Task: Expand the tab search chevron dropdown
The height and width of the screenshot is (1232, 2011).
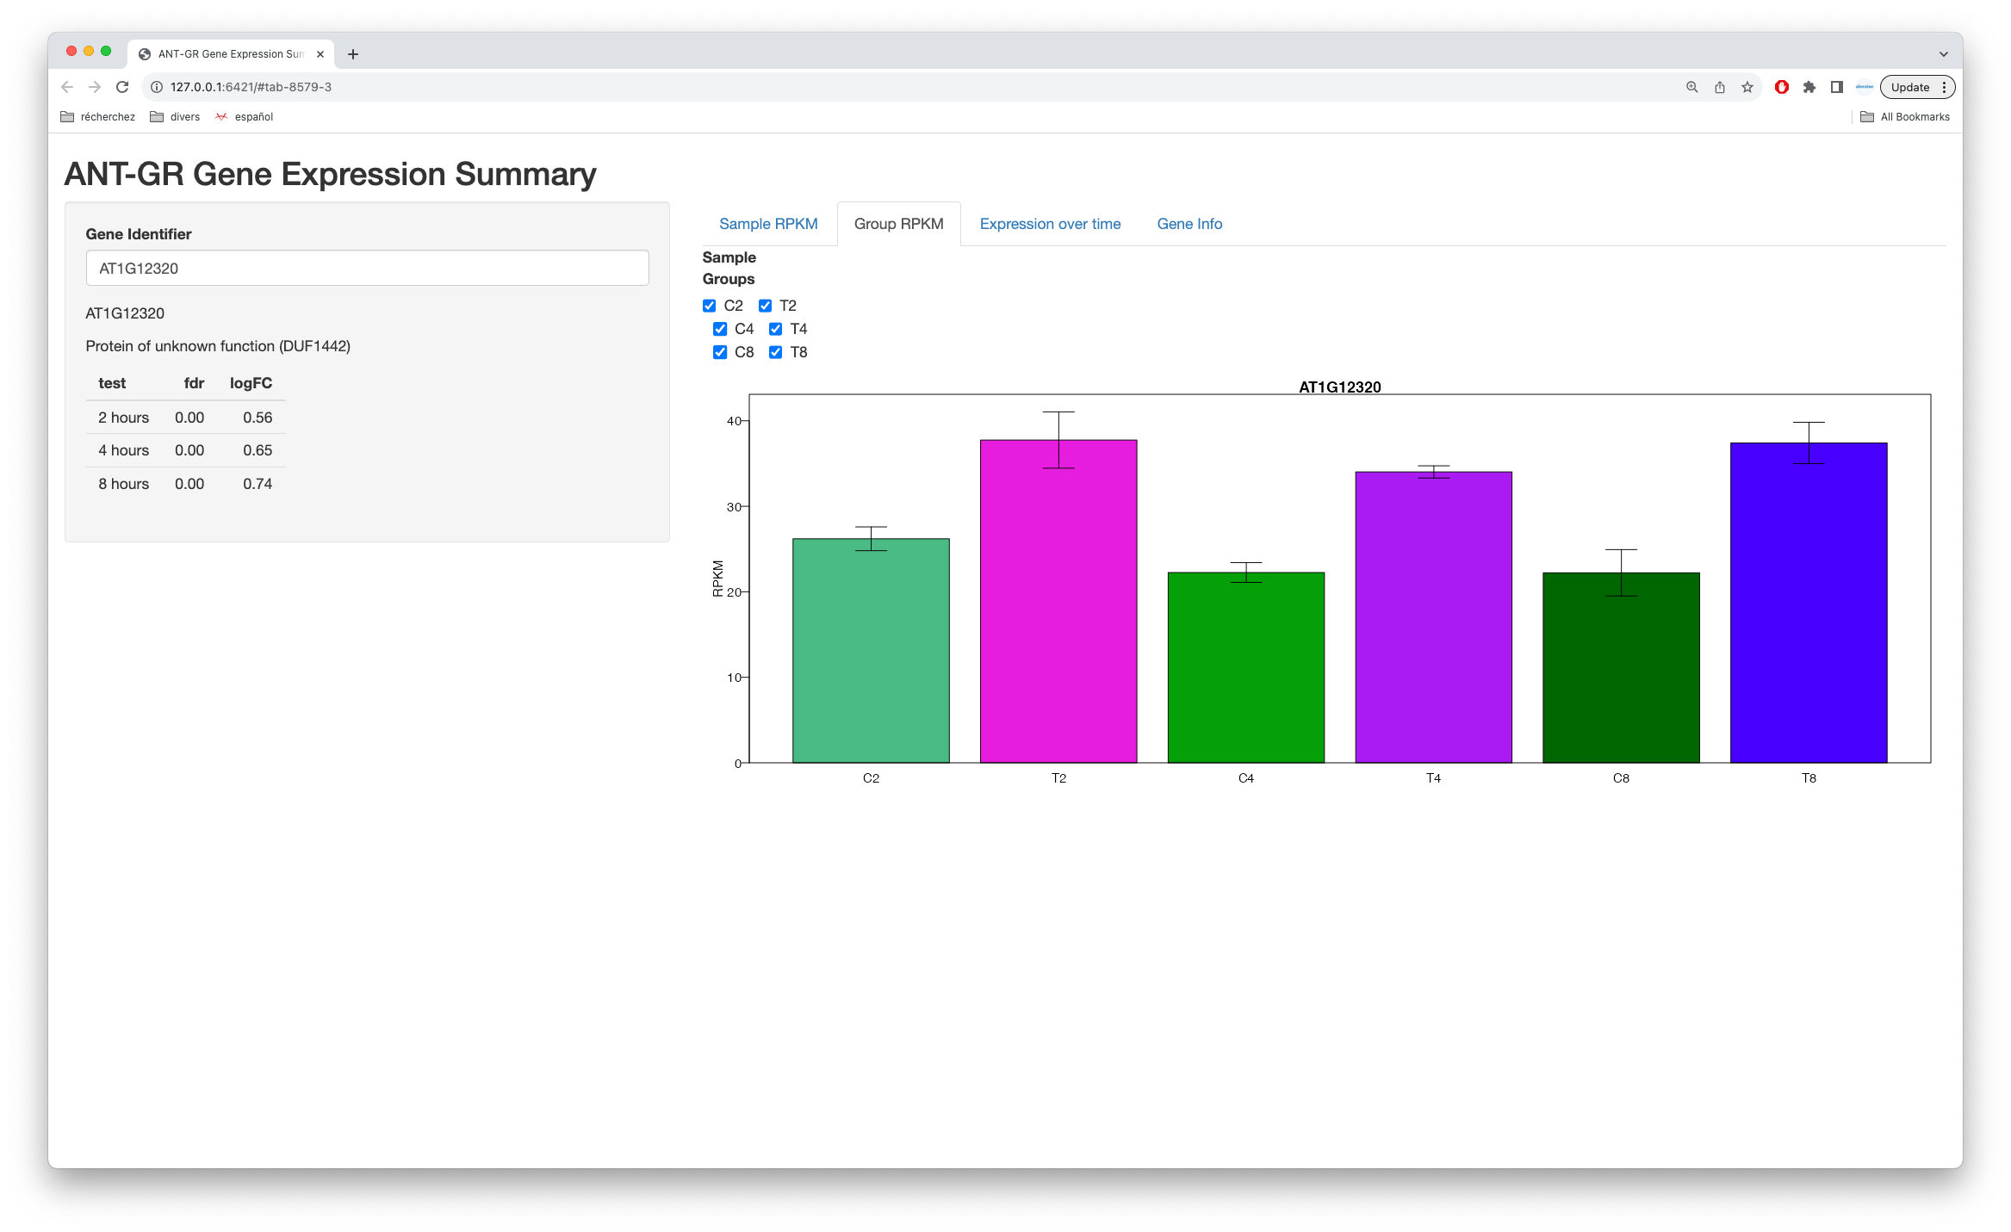Action: 1944,54
